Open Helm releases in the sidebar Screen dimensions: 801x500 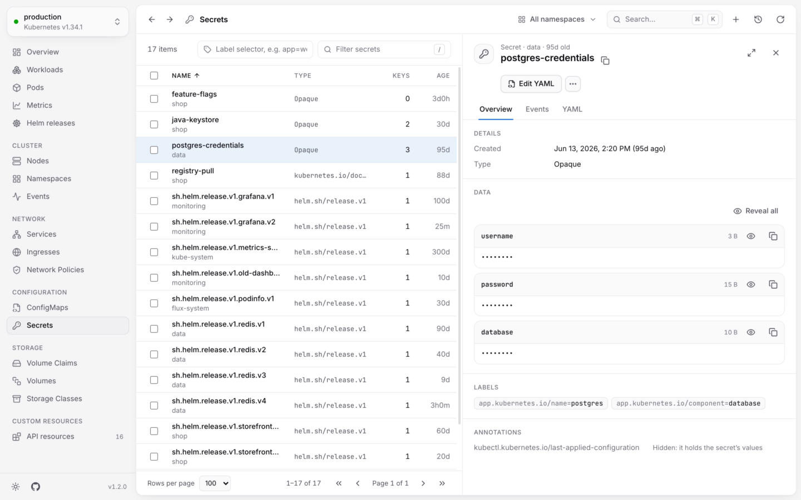(68, 123)
